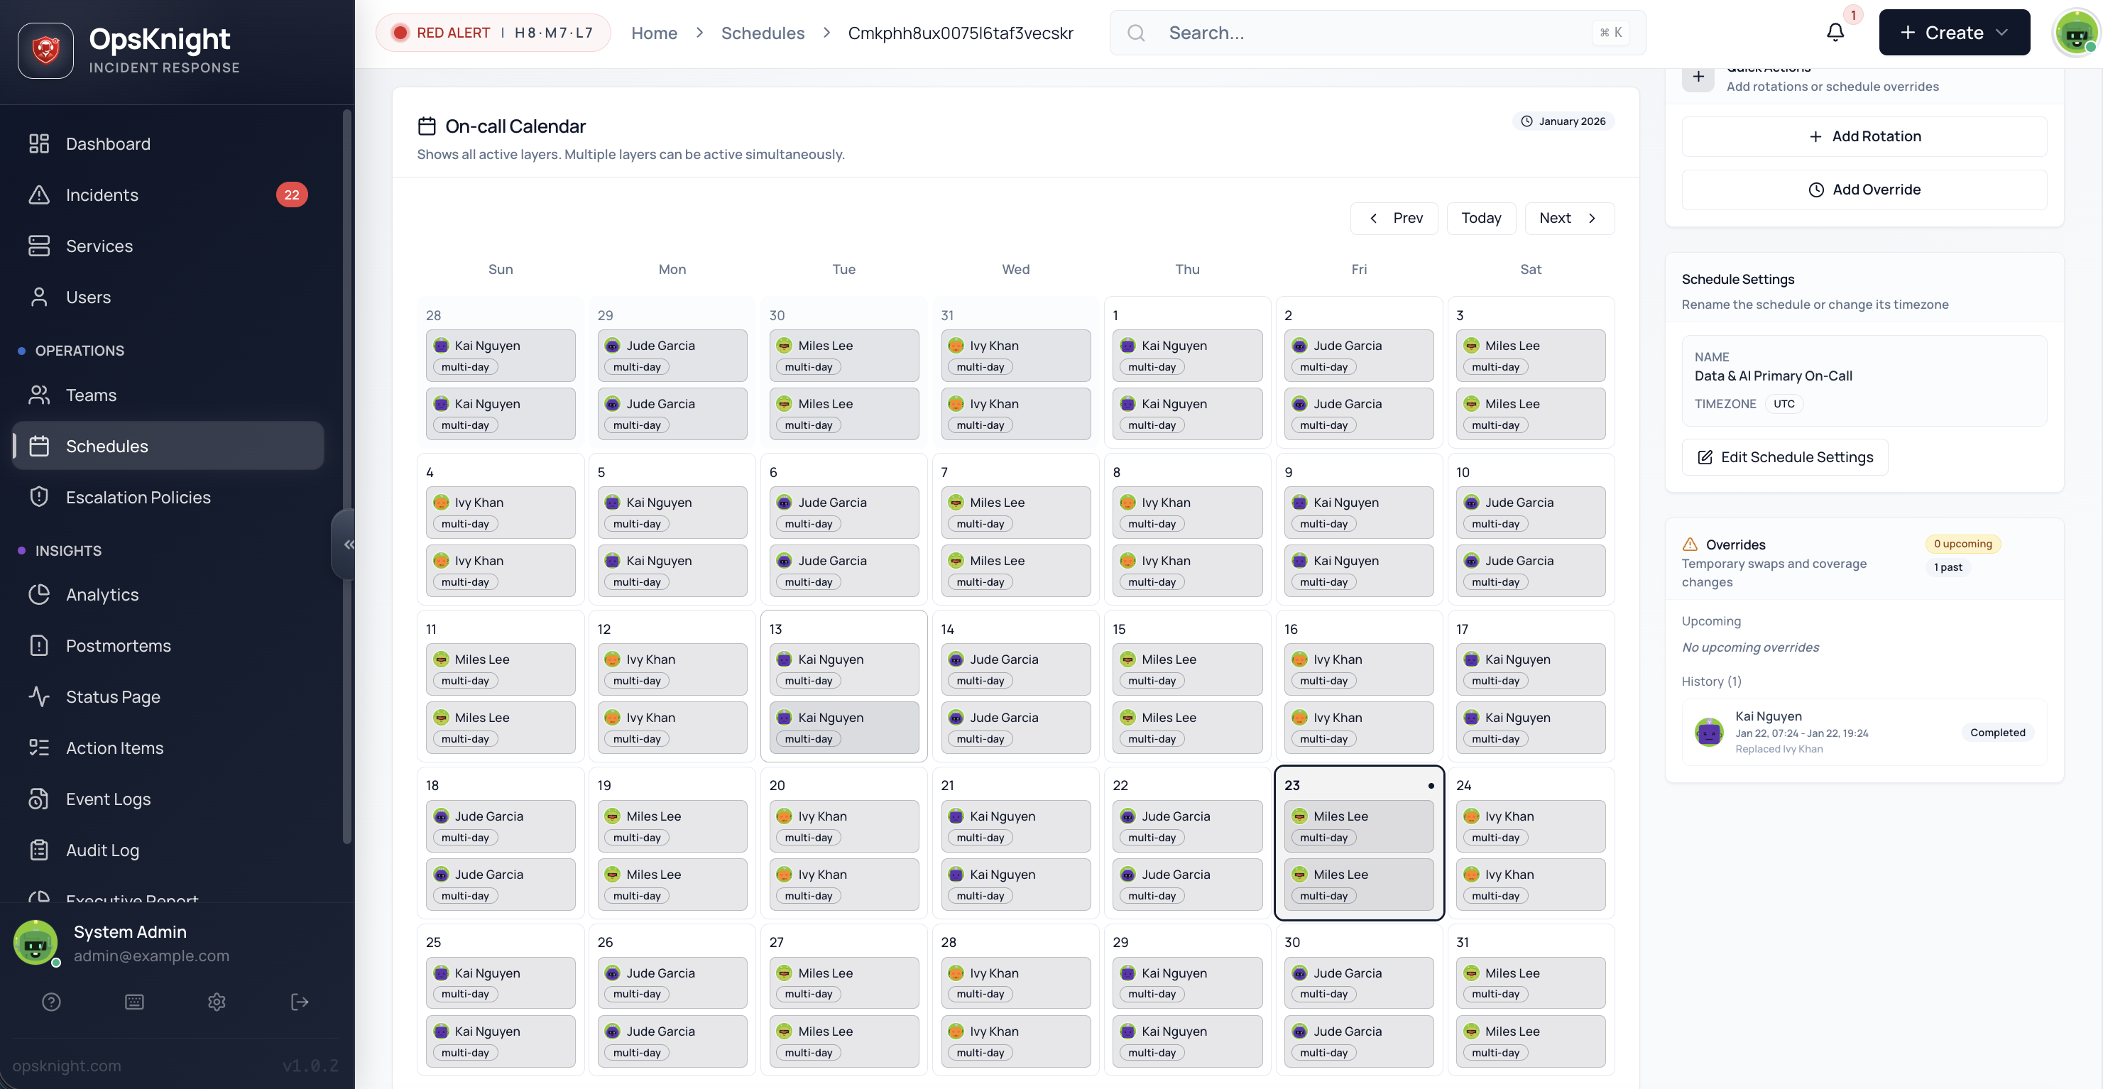
Task: Advance calendar using Next chevron button
Action: click(1569, 218)
